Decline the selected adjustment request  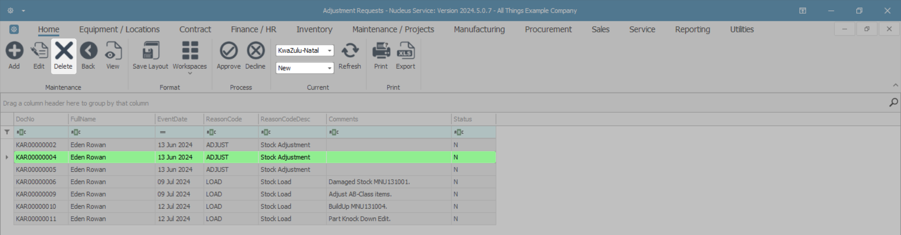pyautogui.click(x=255, y=51)
